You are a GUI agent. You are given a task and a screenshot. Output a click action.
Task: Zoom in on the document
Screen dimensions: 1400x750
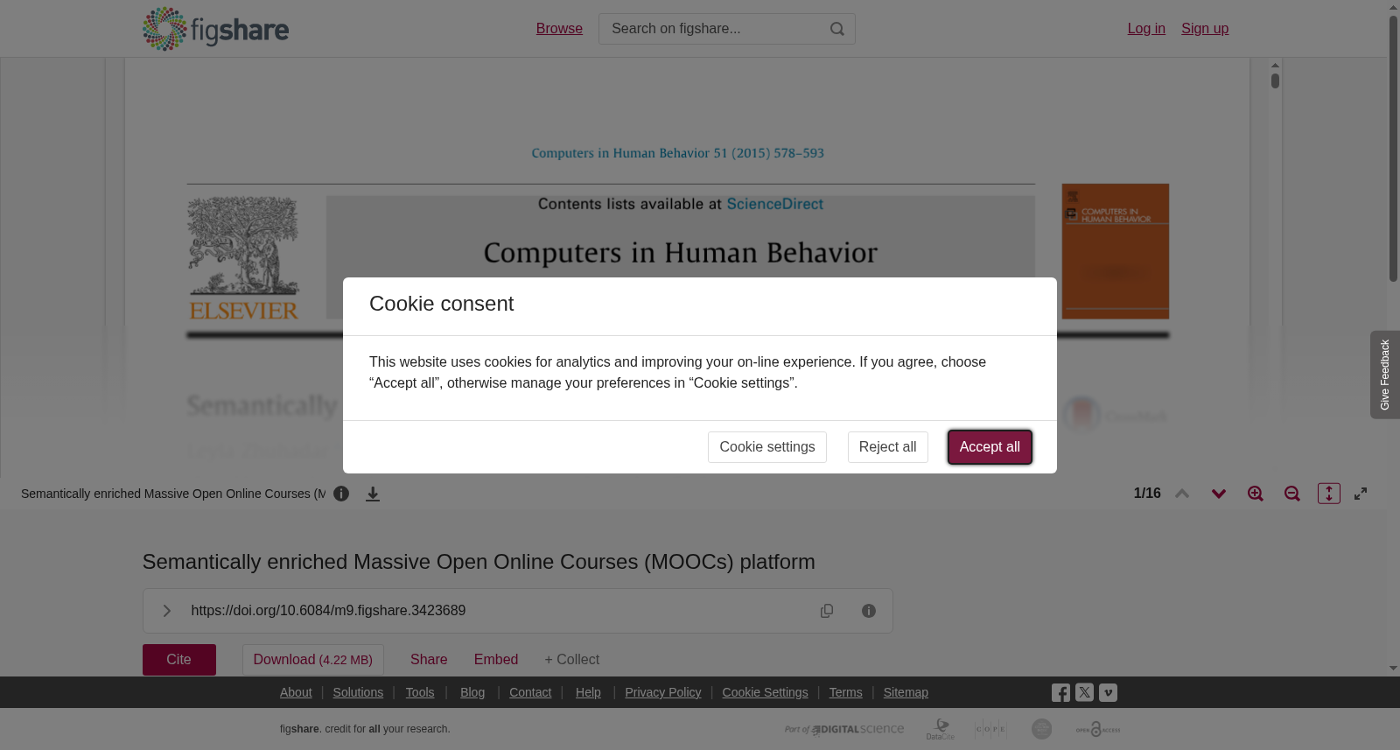1256,494
